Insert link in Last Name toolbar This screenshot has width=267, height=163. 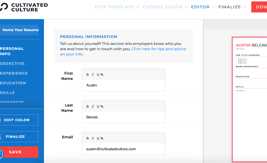[x=102, y=106]
